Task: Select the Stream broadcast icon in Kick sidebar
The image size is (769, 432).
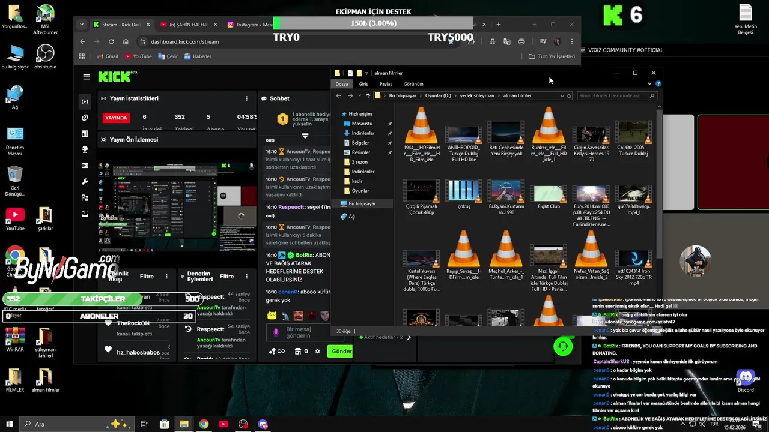Action: [85, 101]
